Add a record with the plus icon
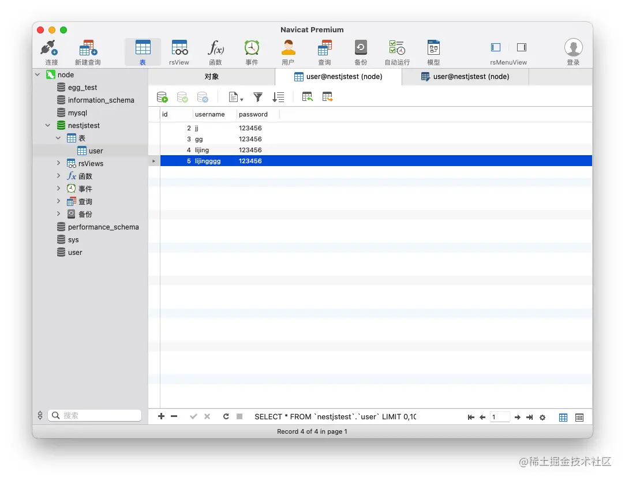 [161, 416]
